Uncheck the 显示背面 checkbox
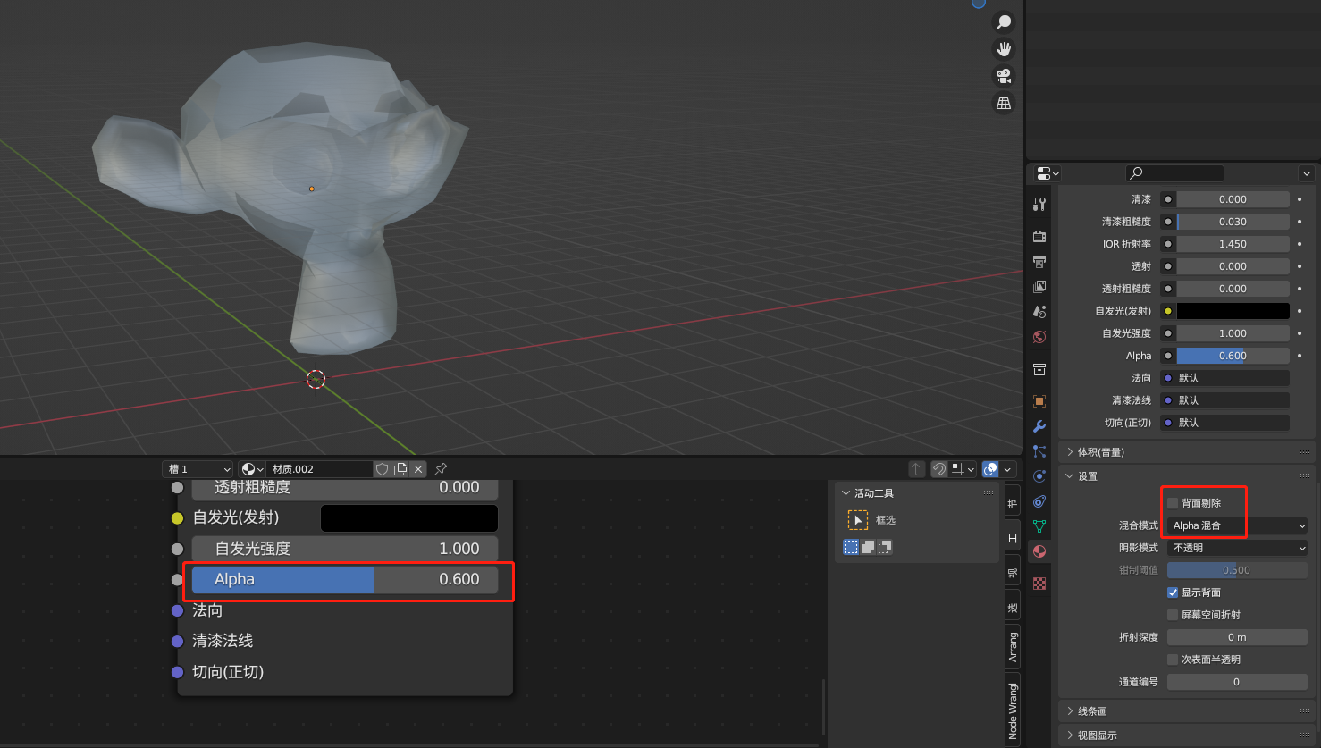This screenshot has width=1321, height=748. tap(1173, 593)
